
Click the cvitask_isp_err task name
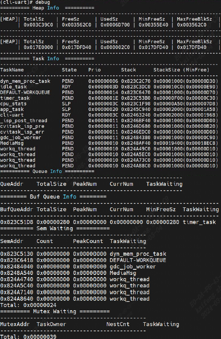click(x=22, y=132)
